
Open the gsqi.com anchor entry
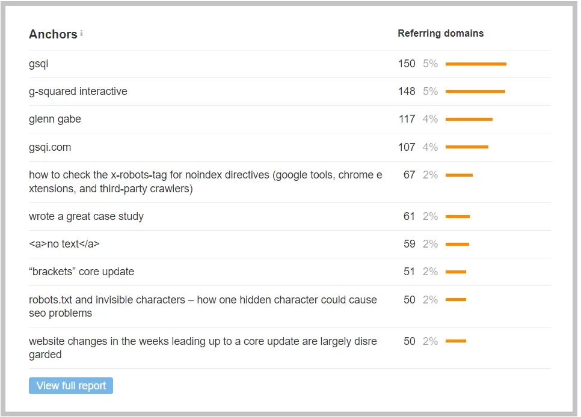(50, 147)
